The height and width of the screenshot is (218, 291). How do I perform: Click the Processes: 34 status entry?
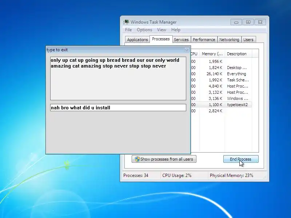point(136,175)
